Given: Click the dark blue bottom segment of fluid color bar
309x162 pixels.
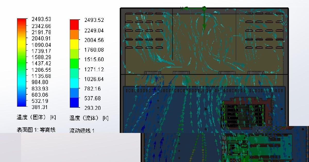Looking at the screenshot, I should 74,103.
